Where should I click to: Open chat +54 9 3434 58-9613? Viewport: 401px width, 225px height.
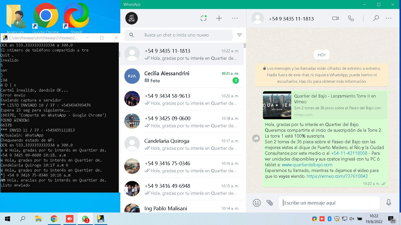(x=182, y=99)
